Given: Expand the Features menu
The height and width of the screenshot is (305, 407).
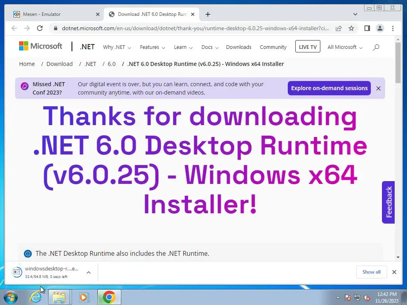Looking at the screenshot, I should (152, 47).
